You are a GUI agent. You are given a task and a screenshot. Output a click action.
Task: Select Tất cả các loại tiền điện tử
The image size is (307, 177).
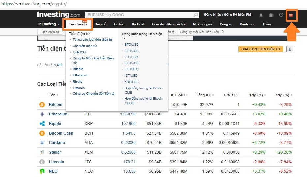pyautogui.click(x=92, y=40)
